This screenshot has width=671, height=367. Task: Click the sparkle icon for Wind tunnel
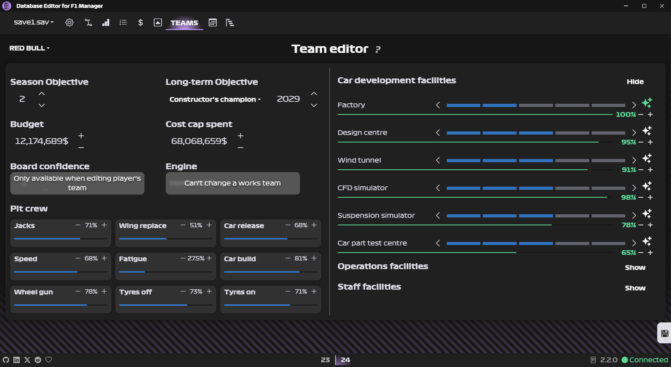tap(647, 158)
